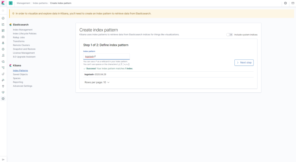The image size is (296, 162).
Task: Open Dev Tools wrench icon
Action: pyautogui.click(x=3, y=86)
